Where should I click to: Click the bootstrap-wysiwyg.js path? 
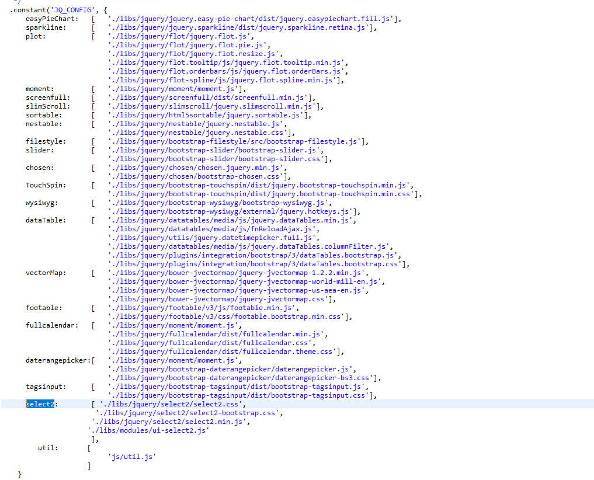click(218, 202)
